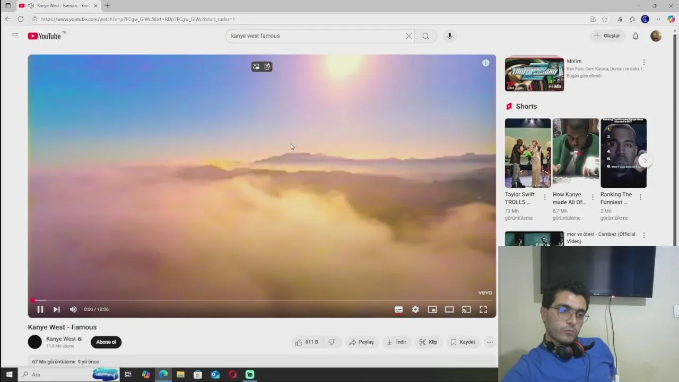Open the Windows Start menu
The height and width of the screenshot is (382, 679).
tap(9, 375)
